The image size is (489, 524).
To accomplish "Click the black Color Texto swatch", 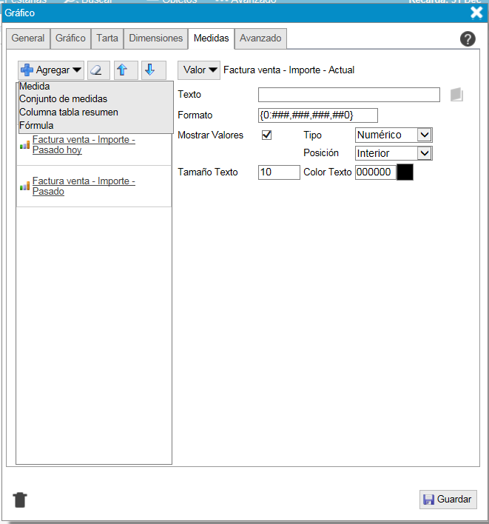I will [405, 172].
